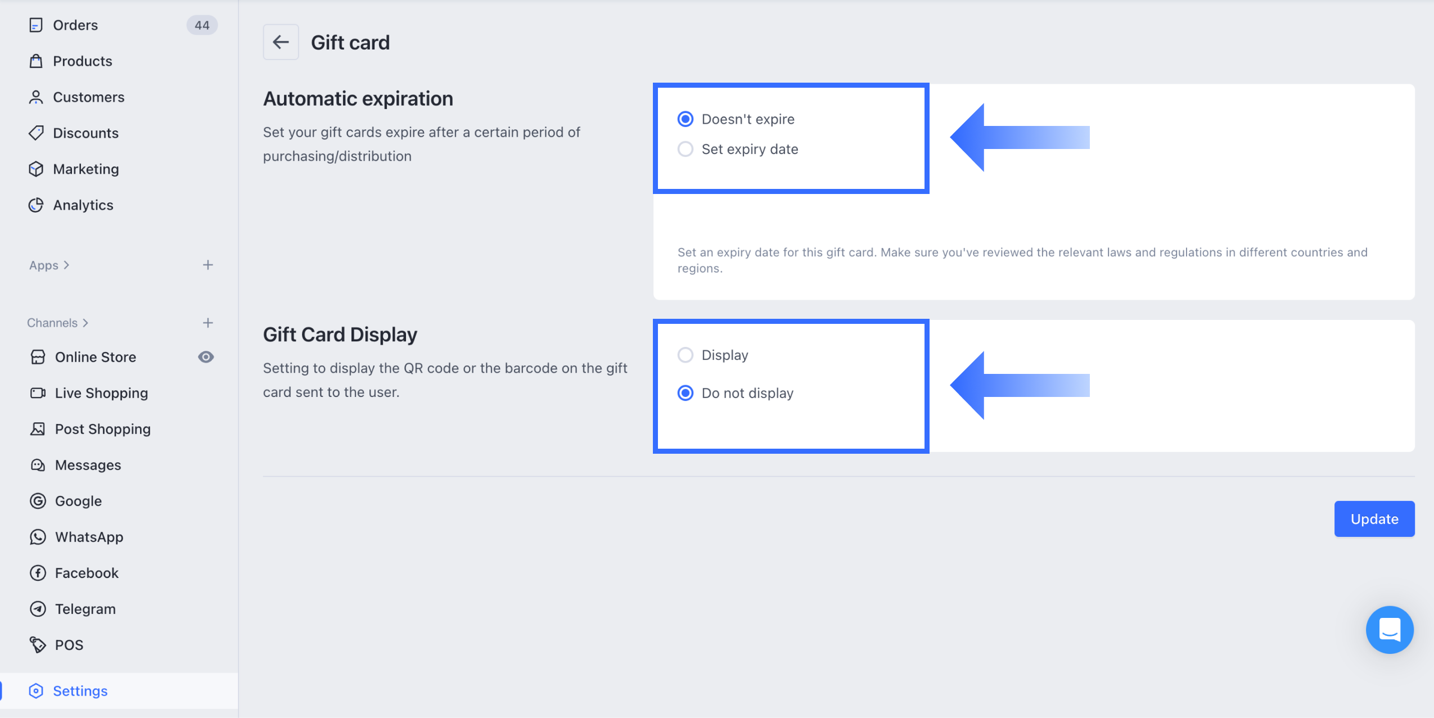The height and width of the screenshot is (718, 1434).
Task: Select the Display radio option
Action: 686,355
